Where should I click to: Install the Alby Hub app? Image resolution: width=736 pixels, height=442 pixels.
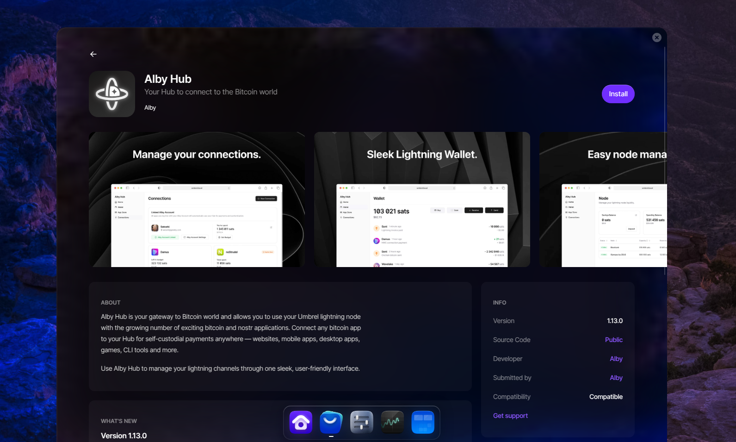point(618,94)
